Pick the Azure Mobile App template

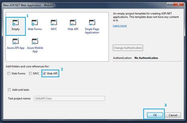[35, 45]
